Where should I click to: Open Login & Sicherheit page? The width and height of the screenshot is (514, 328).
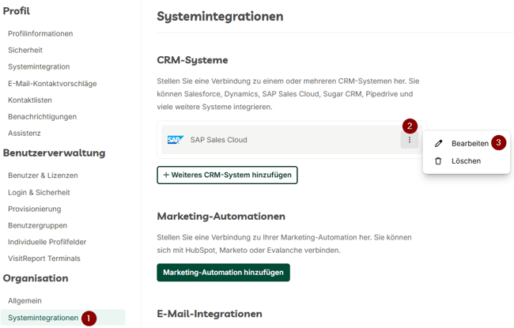tap(39, 192)
